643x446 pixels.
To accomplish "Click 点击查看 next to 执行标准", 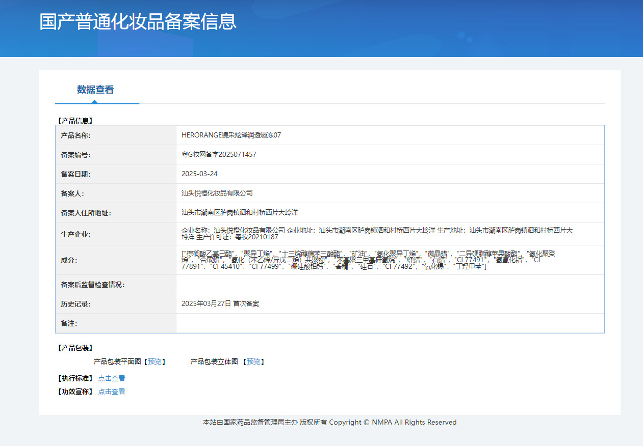I will point(112,378).
